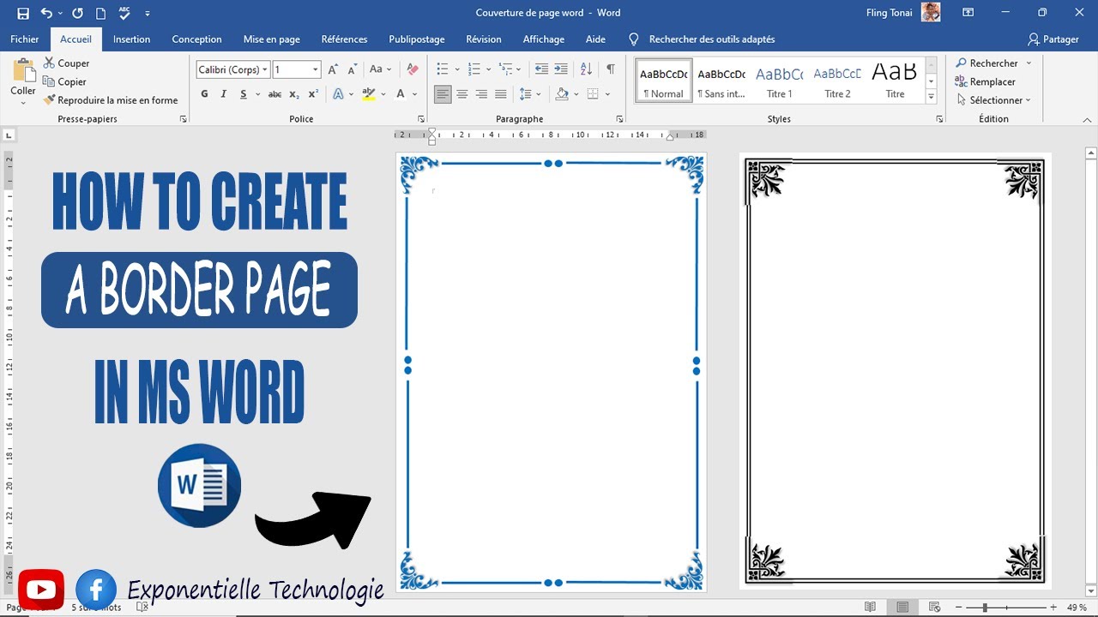Viewport: 1098px width, 617px height.
Task: Click the decrease indent icon
Action: tap(541, 69)
